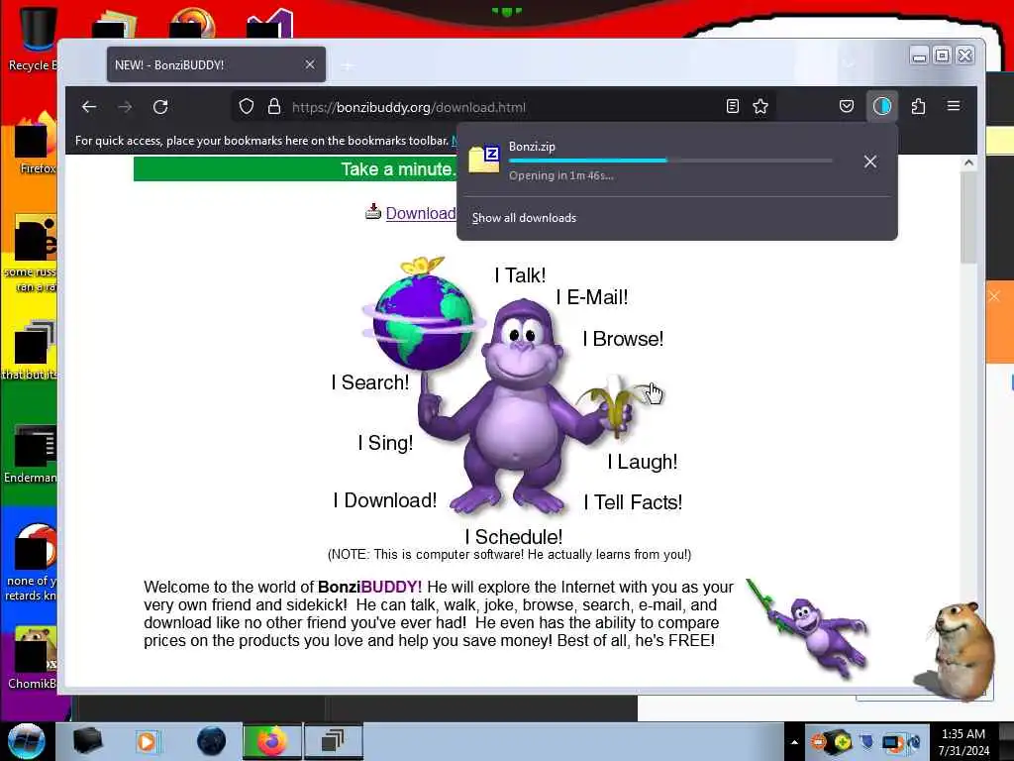This screenshot has height=761, width=1014.
Task: Open the Firefox hamburger menu
Action: (x=954, y=105)
